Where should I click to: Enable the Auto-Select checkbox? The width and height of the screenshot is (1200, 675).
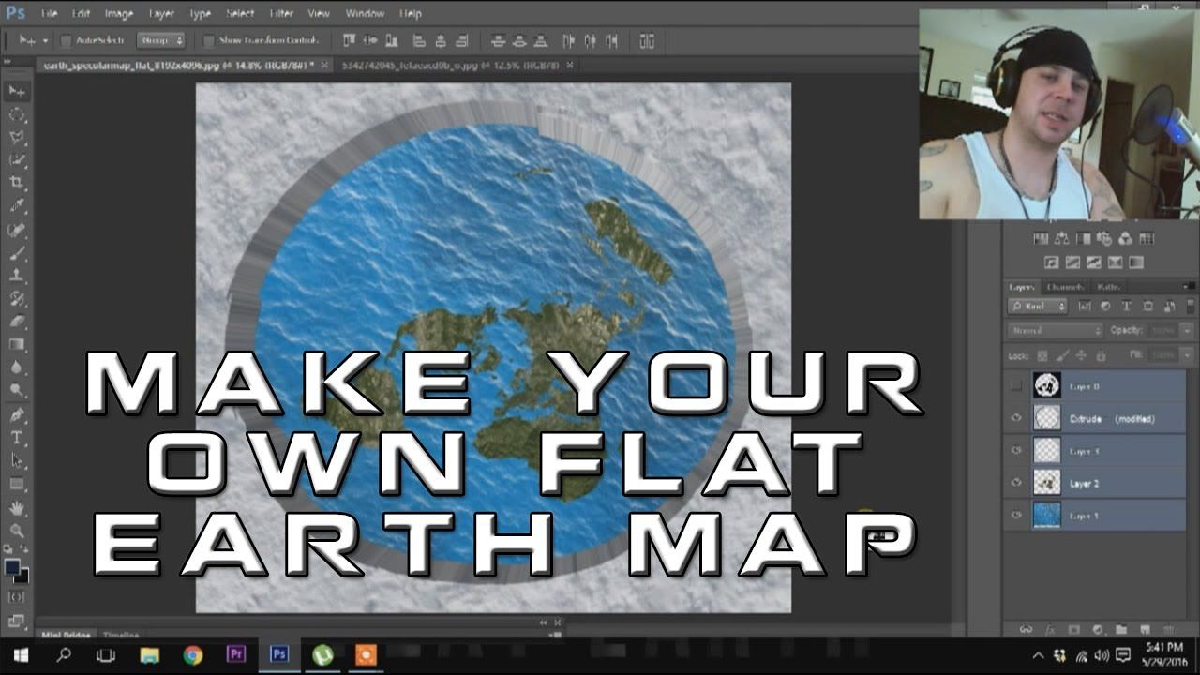pos(66,41)
